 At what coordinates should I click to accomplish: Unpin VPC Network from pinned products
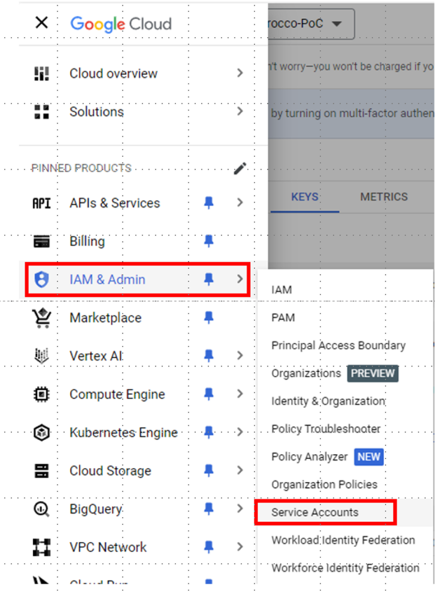209,547
